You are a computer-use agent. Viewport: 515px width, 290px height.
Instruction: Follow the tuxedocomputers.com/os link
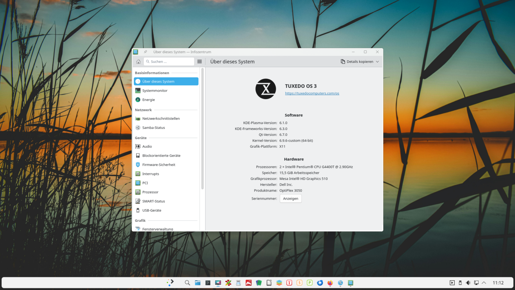pos(312,93)
